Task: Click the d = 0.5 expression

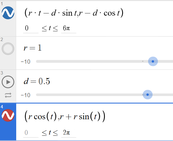Action: (37, 81)
